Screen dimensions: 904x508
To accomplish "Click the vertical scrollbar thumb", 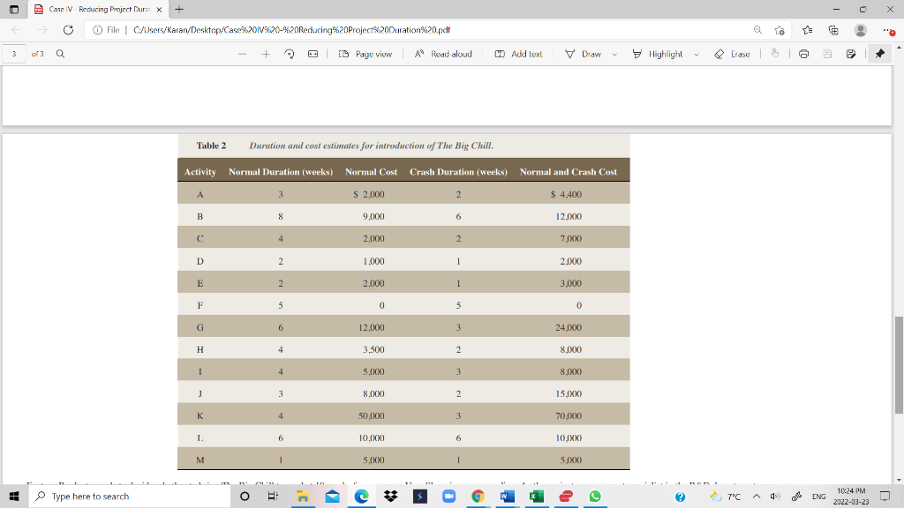I will pos(899,364).
